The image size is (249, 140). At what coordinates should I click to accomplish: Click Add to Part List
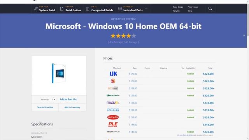68,100
